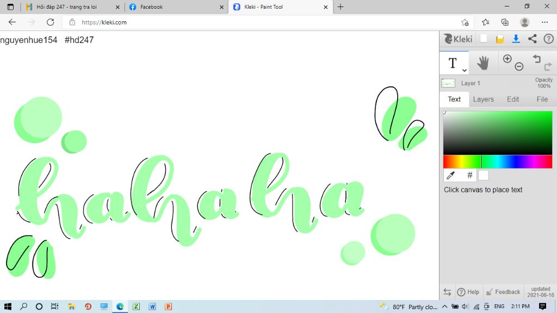Switch to the Edit tab
This screenshot has width=557, height=313.
point(512,99)
